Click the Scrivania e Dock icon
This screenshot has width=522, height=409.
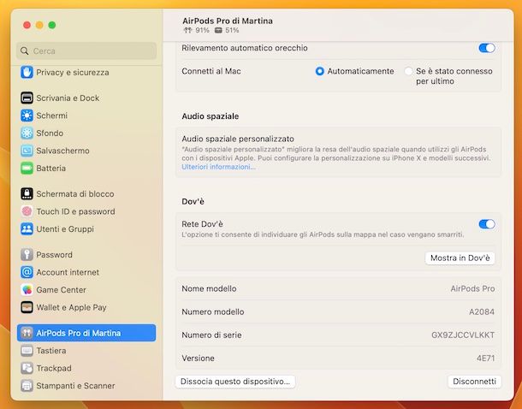tap(27, 98)
